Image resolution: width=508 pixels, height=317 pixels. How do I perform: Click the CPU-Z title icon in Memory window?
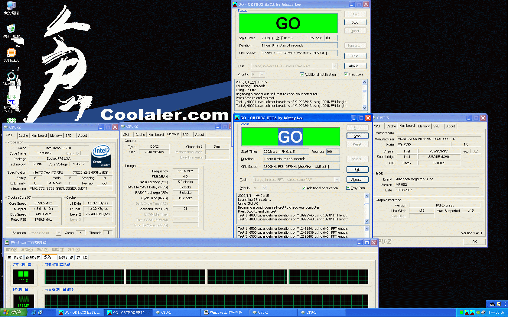pos(123,126)
